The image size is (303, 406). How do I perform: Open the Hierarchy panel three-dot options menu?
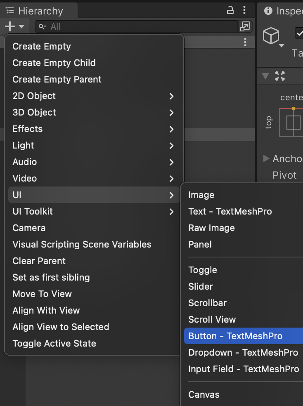[245, 11]
